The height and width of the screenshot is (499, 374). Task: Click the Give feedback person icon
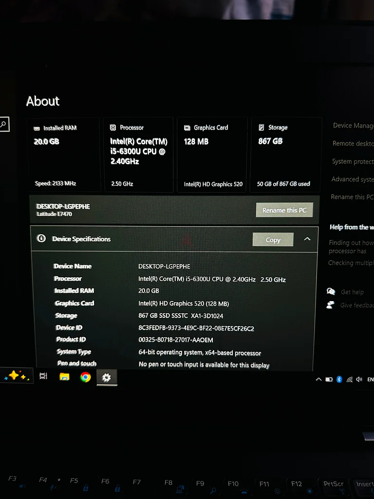pos(331,305)
